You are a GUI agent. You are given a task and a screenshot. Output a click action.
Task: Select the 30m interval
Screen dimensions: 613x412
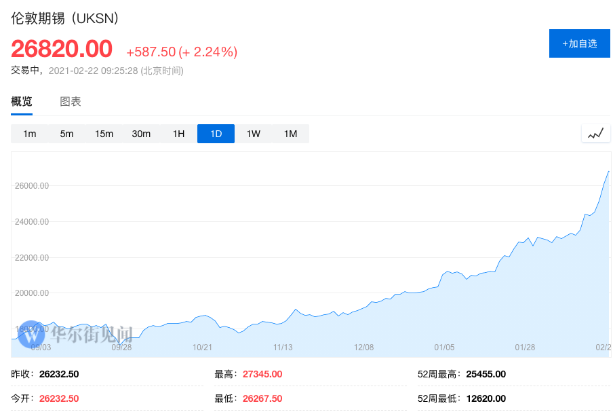(x=141, y=134)
